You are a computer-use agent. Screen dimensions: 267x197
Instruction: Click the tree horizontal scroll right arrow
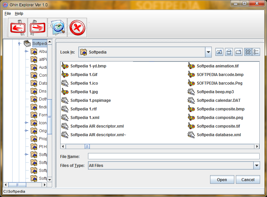(x=45, y=185)
